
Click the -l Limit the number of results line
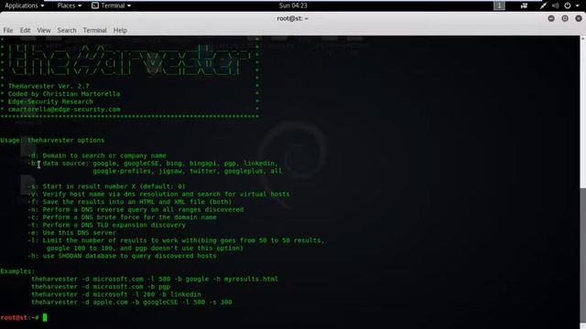pos(178,240)
